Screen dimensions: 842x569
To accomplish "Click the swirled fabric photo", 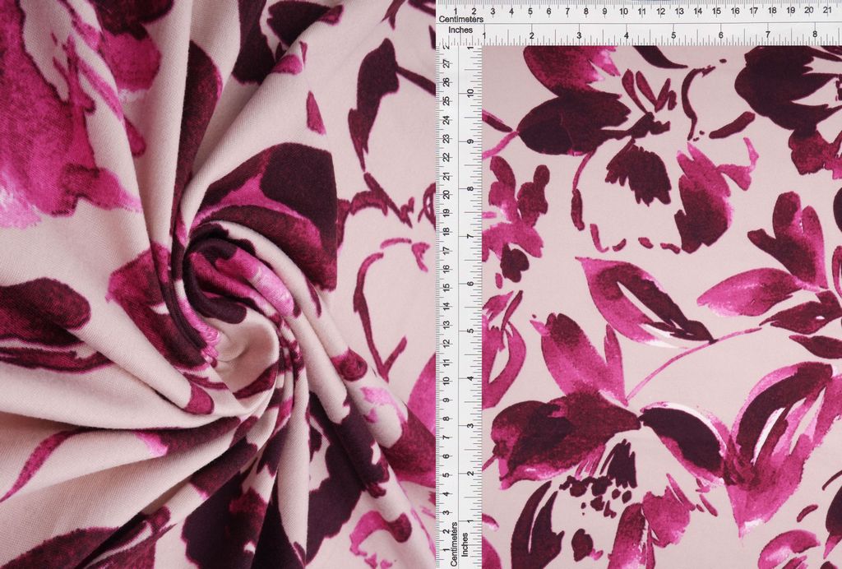I will 217,284.
